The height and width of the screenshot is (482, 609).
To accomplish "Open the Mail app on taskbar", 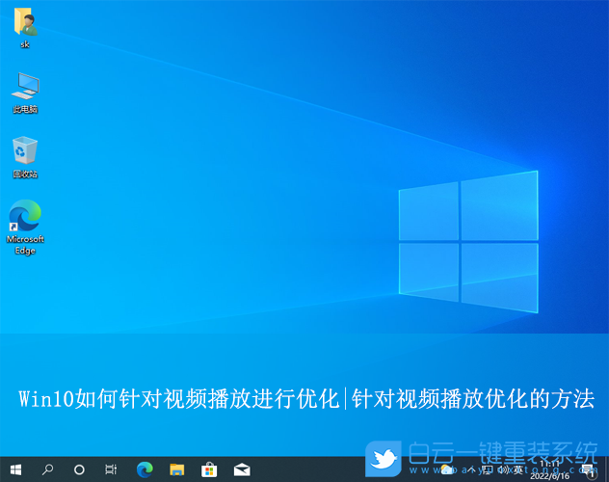I will click(x=241, y=469).
